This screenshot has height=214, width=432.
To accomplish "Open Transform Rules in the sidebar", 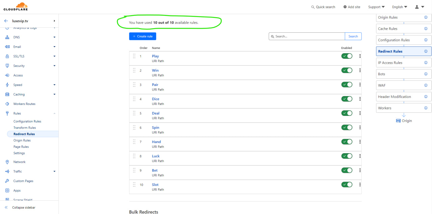I will pos(25,128).
